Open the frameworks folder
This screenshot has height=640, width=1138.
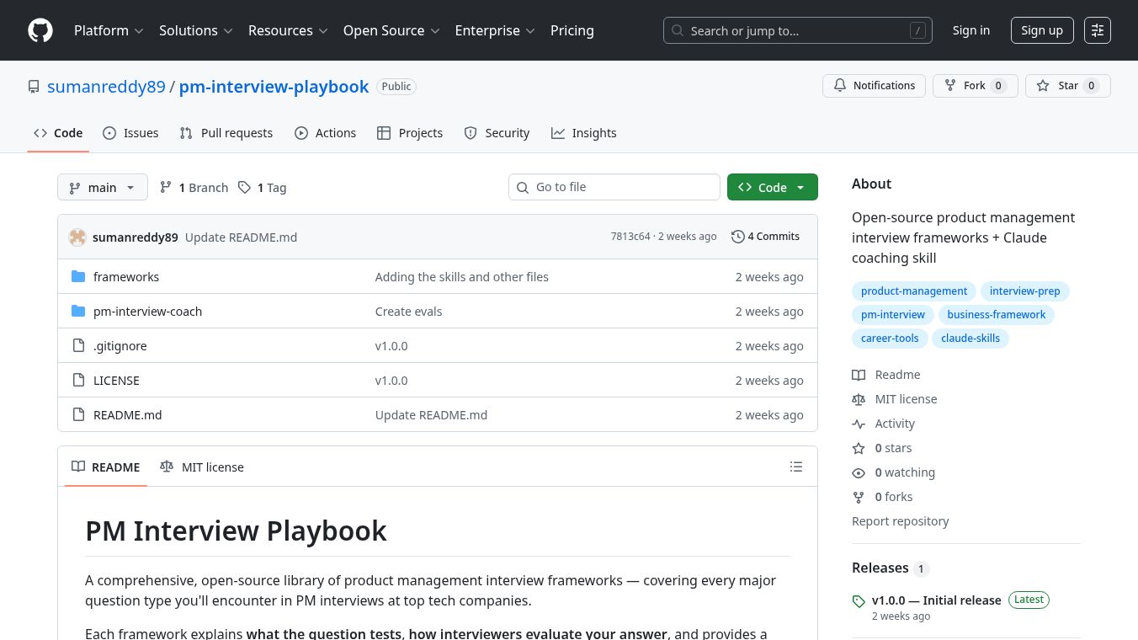click(x=126, y=277)
